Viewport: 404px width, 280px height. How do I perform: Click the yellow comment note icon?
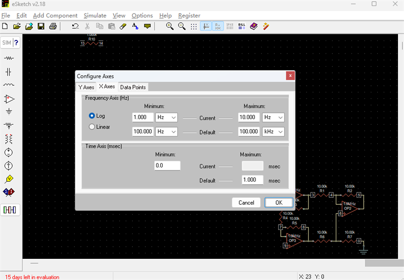(147, 26)
